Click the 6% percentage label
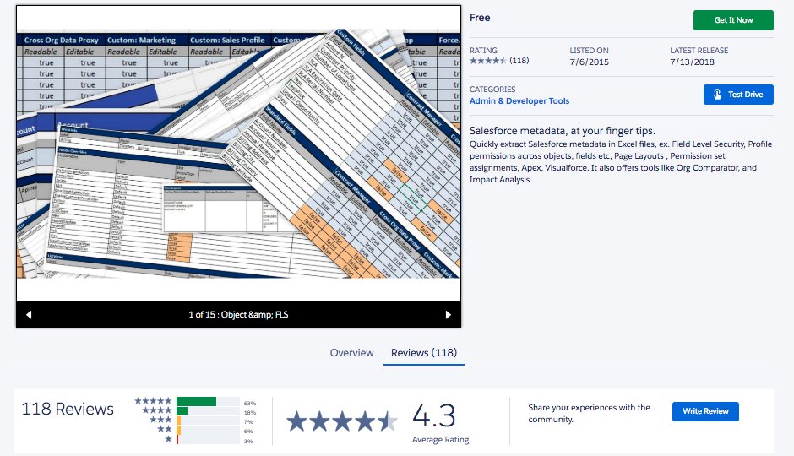Image resolution: width=794 pixels, height=456 pixels. tap(248, 432)
